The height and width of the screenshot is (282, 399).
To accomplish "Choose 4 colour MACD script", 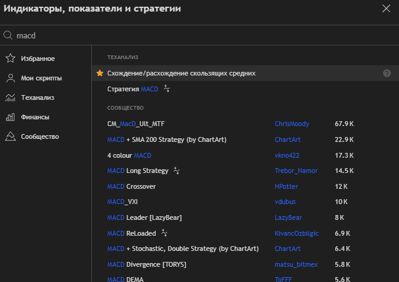I will (129, 155).
